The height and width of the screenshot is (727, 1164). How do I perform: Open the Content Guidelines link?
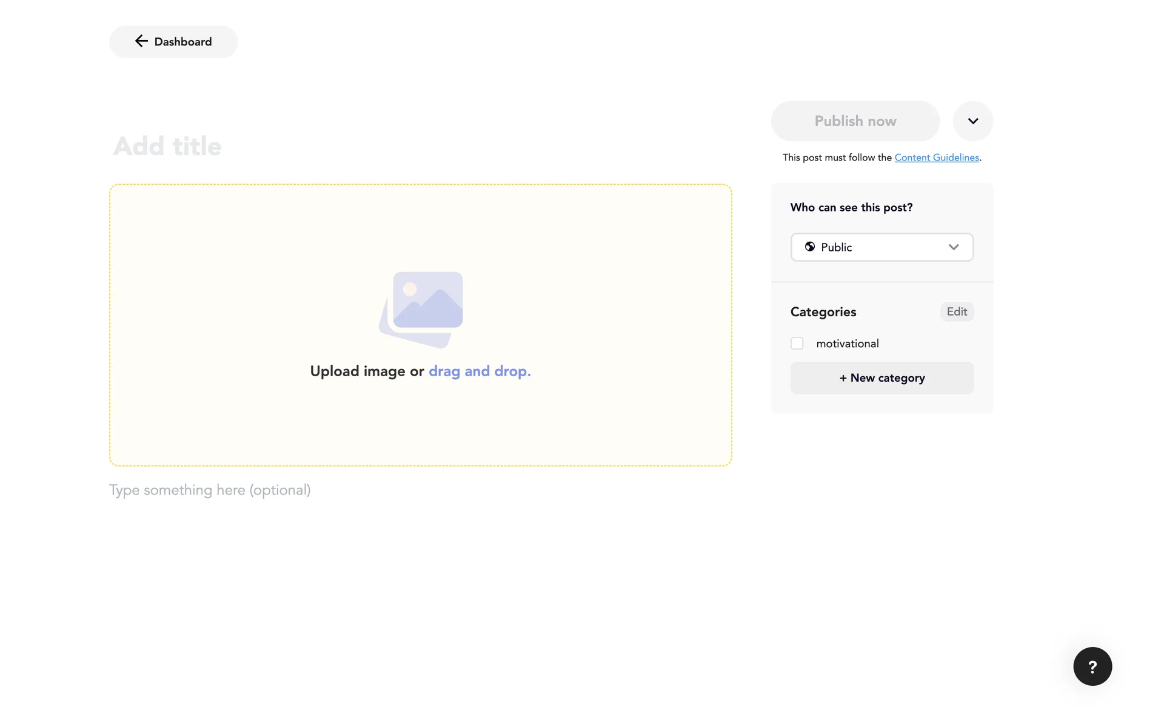click(937, 158)
